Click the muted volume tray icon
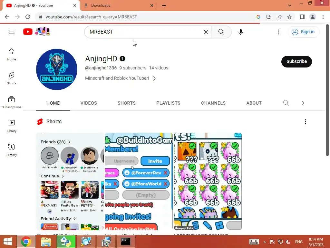 288,242
